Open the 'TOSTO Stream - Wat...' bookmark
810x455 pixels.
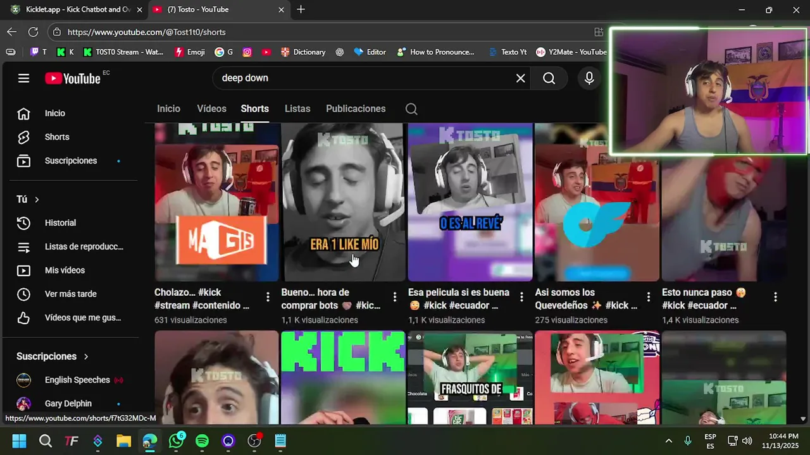tap(123, 52)
